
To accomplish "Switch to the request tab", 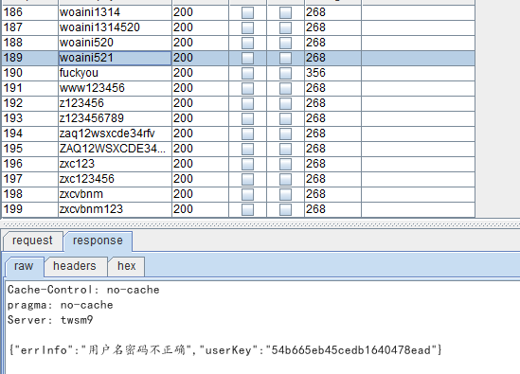I will pos(32,240).
